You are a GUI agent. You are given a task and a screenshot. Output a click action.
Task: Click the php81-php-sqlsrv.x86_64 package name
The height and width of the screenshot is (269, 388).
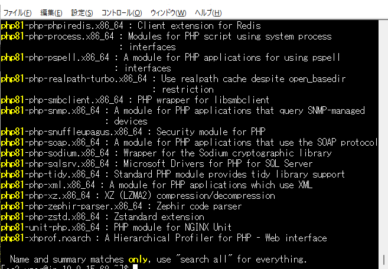tap(55, 163)
